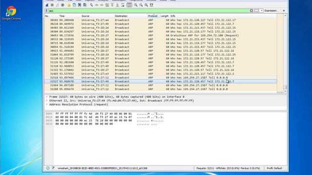Select packet 32288 in the list
The height and width of the screenshot is (175, 312).
point(160,89)
